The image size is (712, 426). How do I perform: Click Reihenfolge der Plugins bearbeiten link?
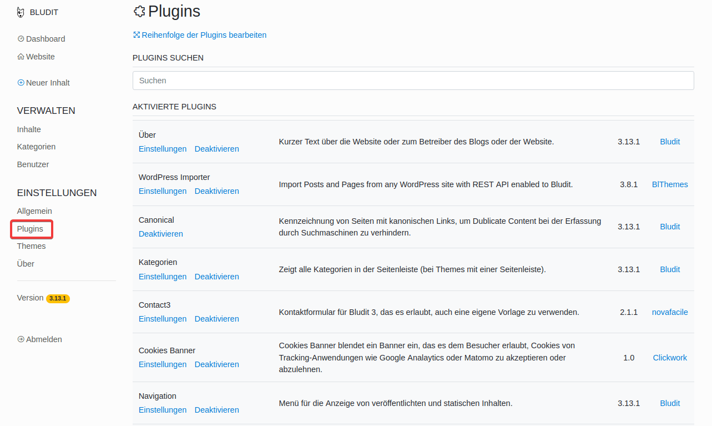coord(204,35)
